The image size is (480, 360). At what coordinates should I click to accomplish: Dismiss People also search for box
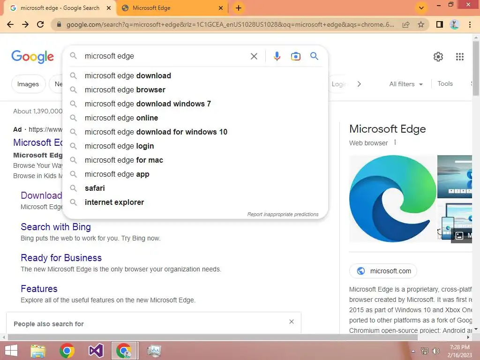pyautogui.click(x=292, y=322)
